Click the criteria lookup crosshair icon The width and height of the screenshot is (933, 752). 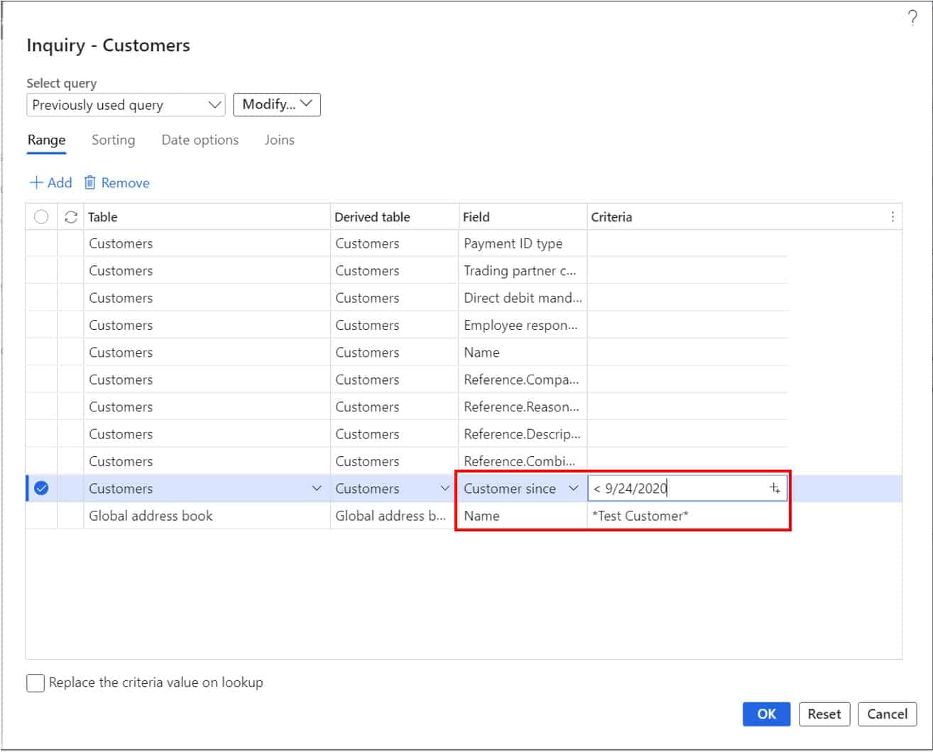click(773, 488)
